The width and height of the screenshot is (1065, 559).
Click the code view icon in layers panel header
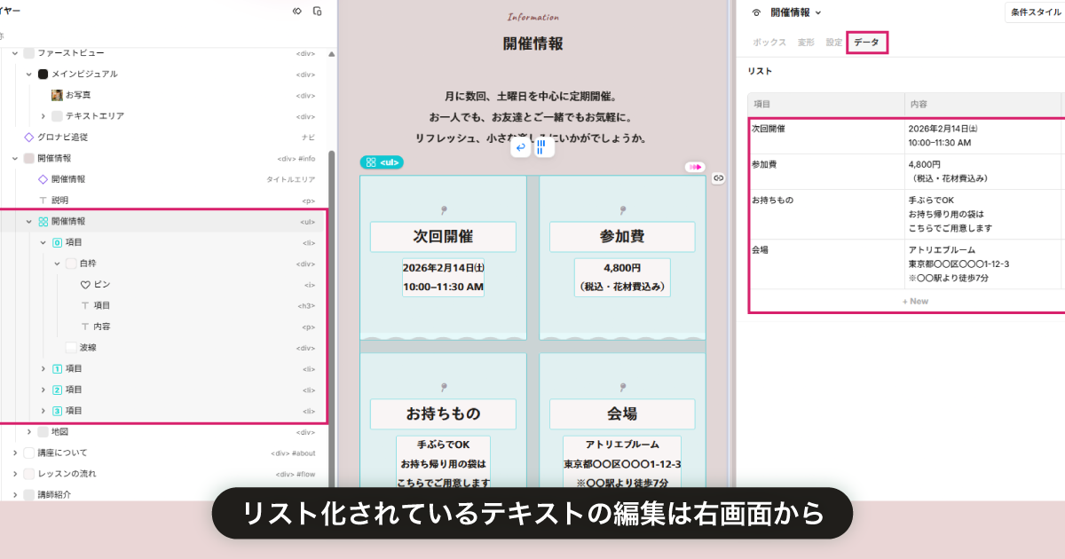(296, 11)
